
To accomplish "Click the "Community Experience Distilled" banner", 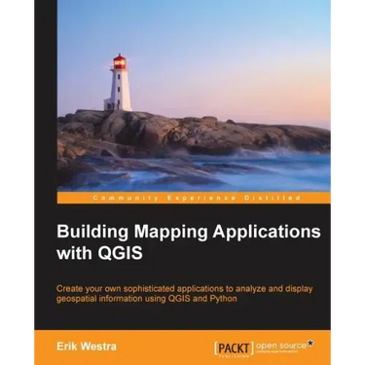I will (x=194, y=198).
